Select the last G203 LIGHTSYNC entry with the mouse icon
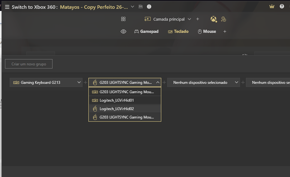 125,117
